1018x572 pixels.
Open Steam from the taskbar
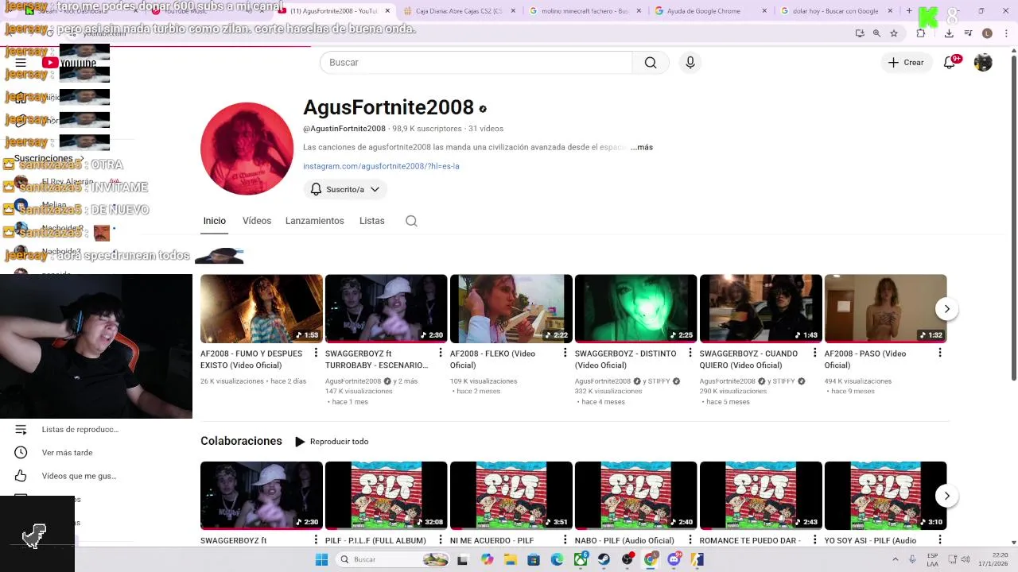click(x=604, y=559)
